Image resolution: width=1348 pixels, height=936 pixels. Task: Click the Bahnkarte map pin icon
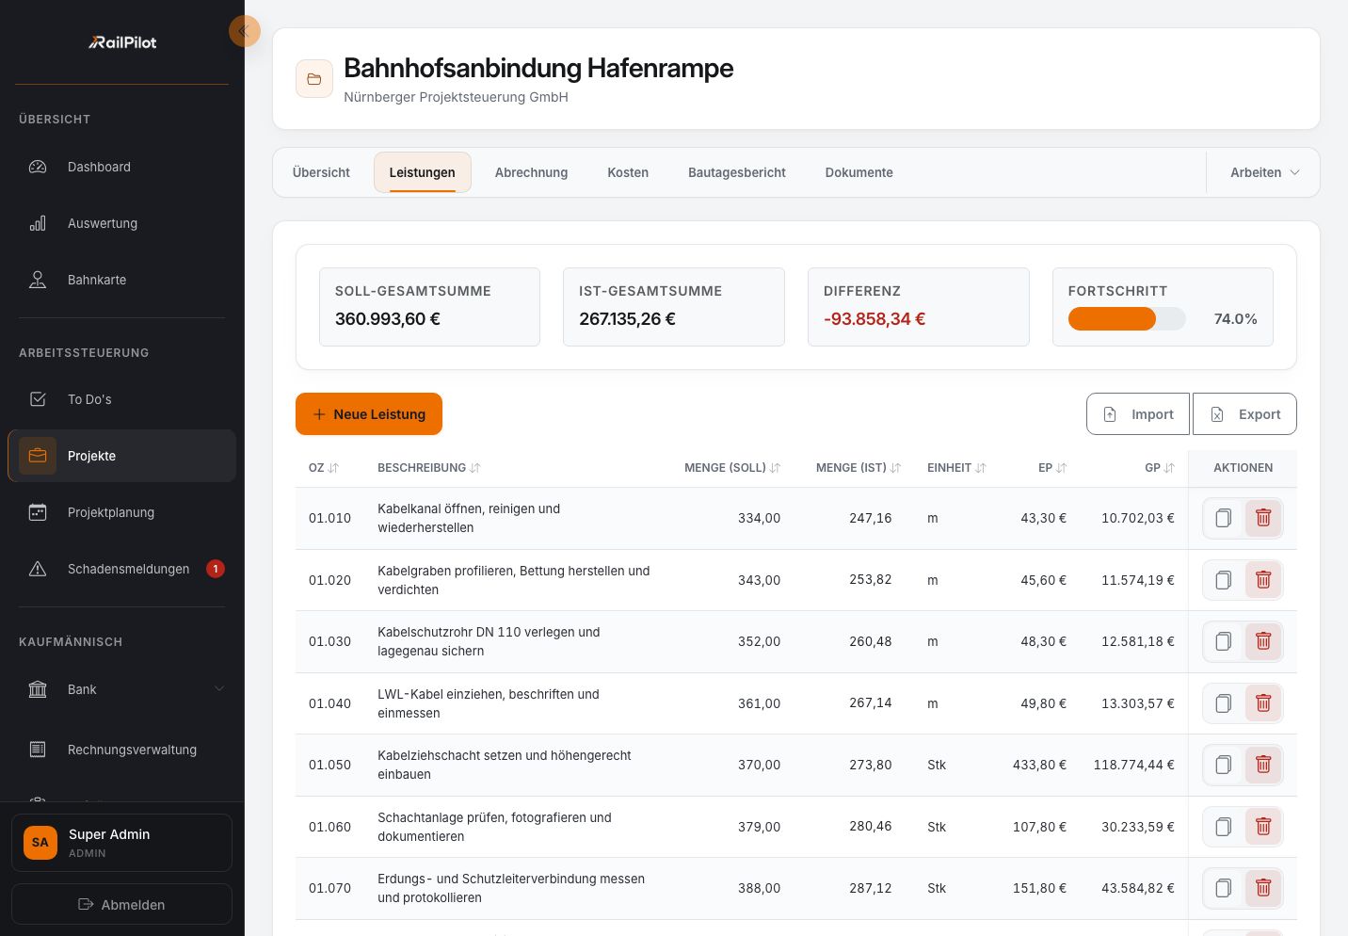coord(38,280)
